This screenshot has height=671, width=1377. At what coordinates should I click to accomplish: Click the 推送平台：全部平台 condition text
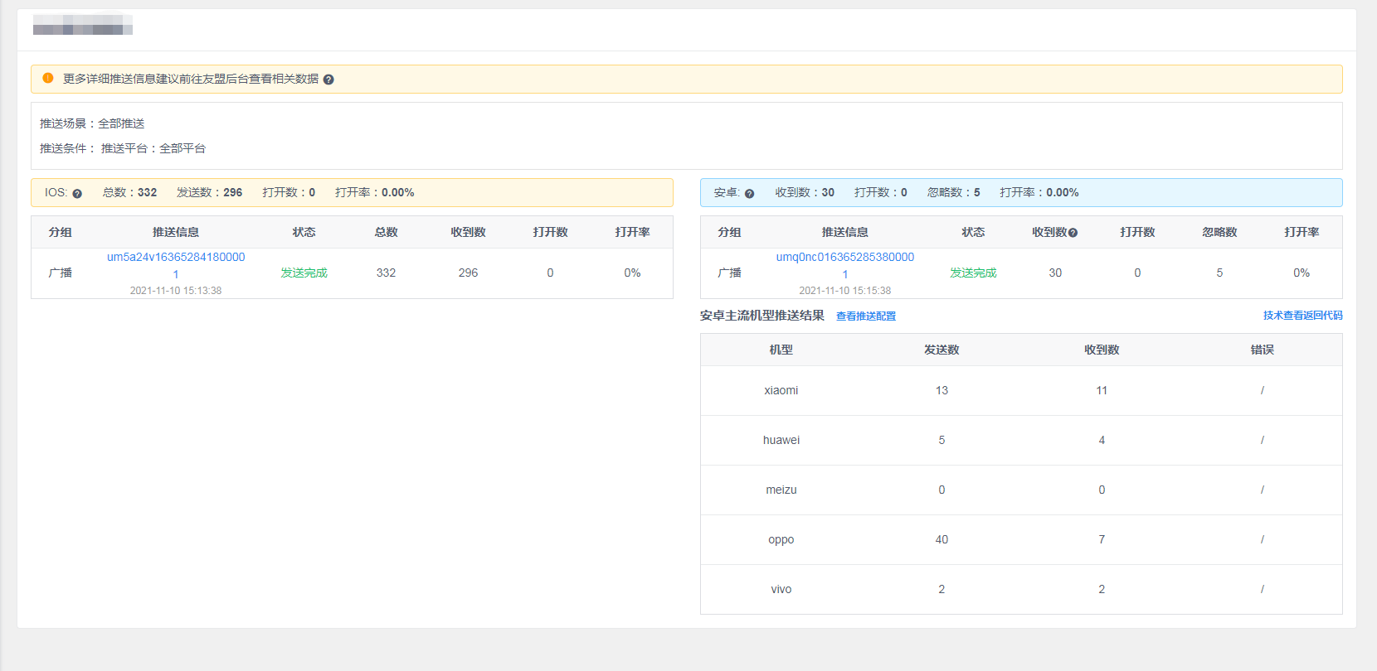pyautogui.click(x=153, y=148)
